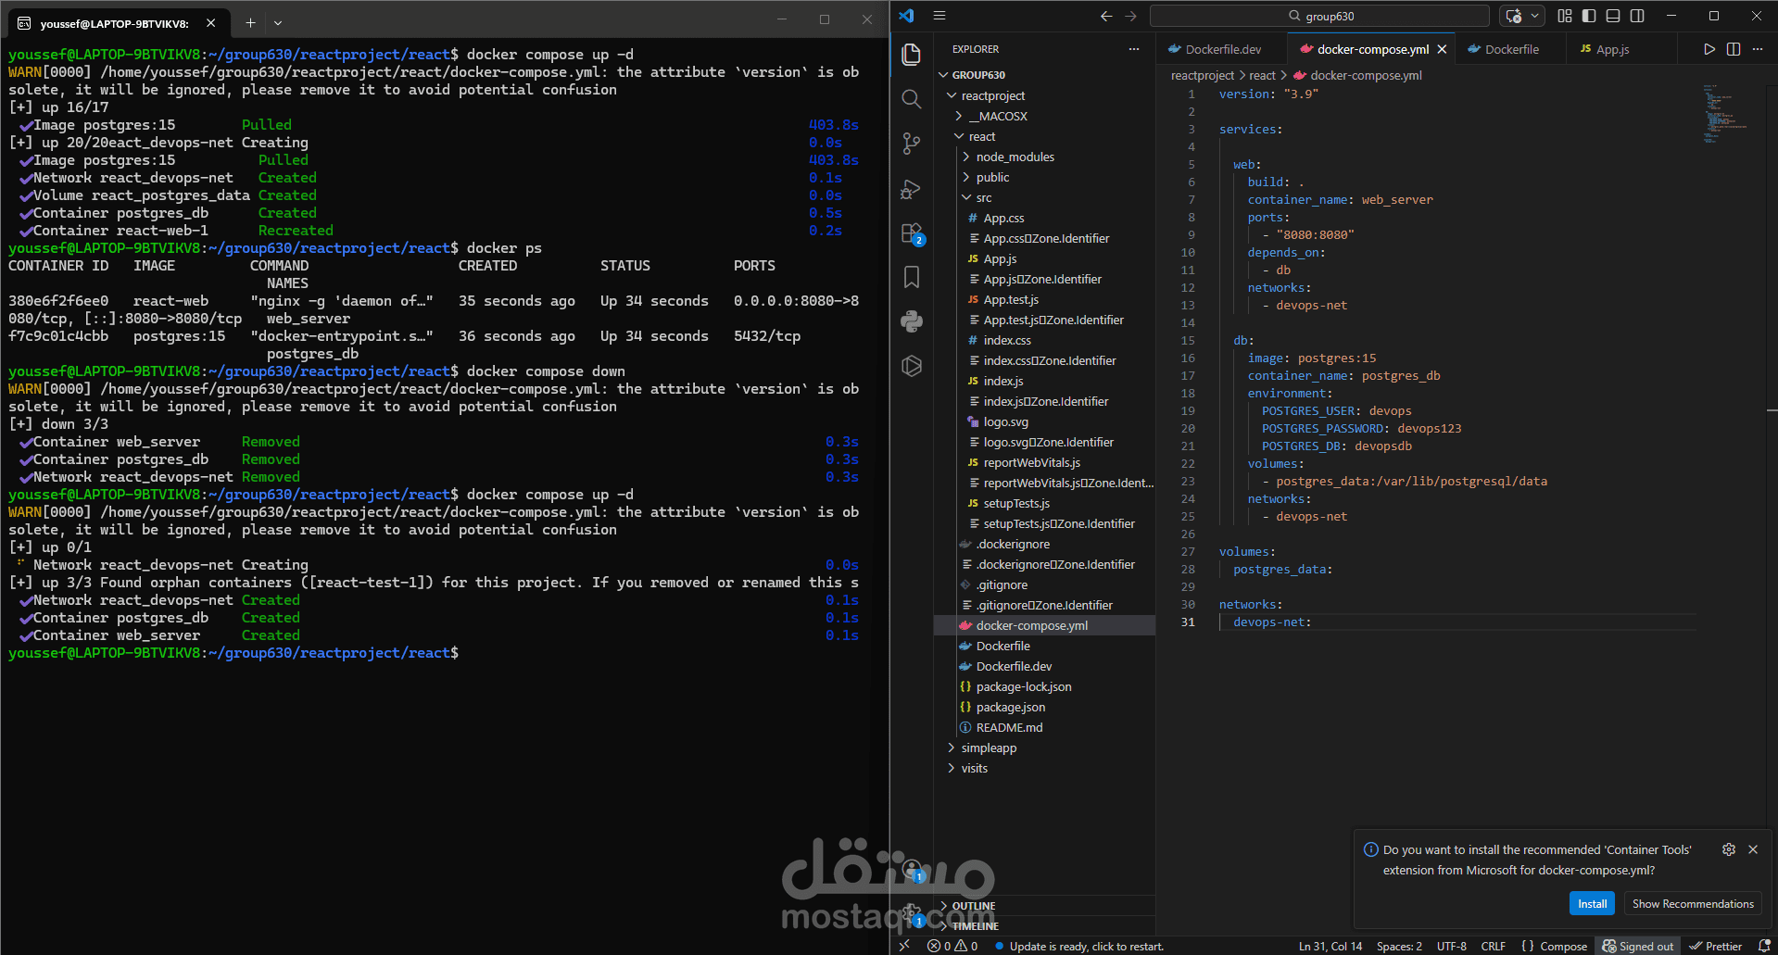The image size is (1778, 955).
Task: Click the Prettier status bar item
Action: point(1715,946)
